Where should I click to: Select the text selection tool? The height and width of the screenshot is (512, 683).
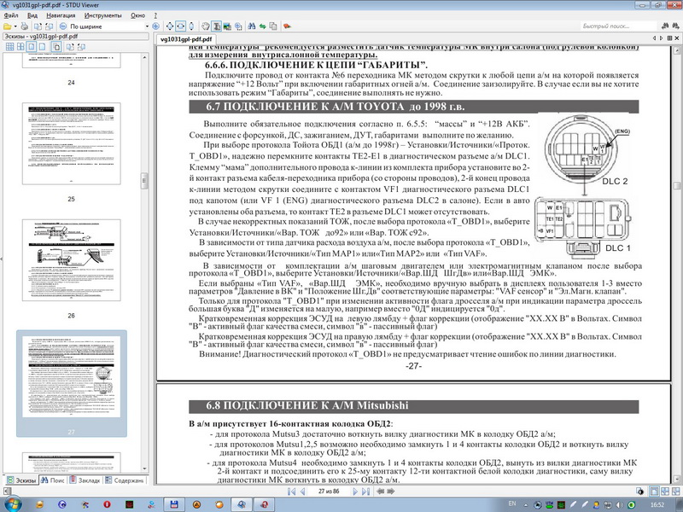(219, 26)
